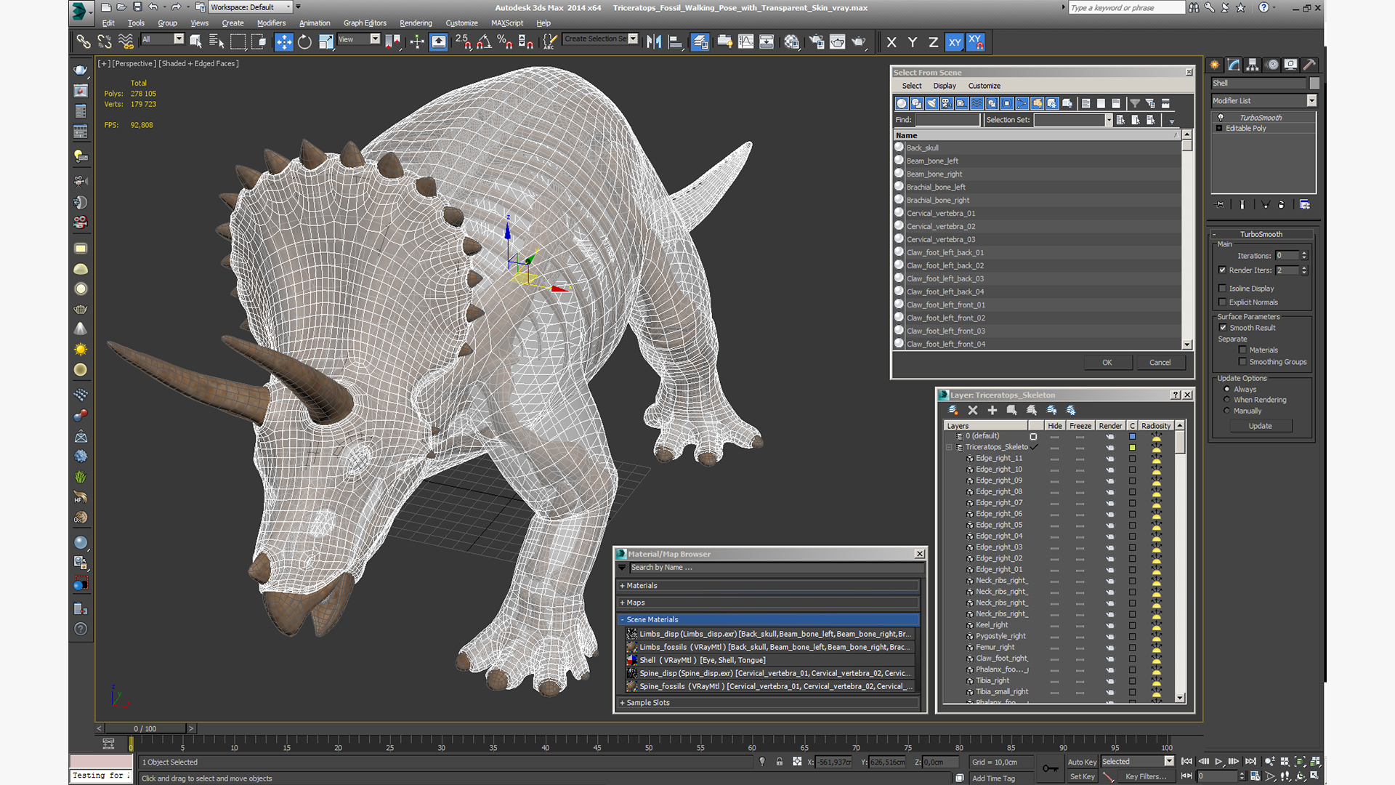Click the Bind to Space Warp icon
Image resolution: width=1395 pixels, height=785 pixels.
pos(126,42)
